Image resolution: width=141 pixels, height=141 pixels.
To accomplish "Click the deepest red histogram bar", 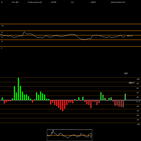I will [63, 105].
